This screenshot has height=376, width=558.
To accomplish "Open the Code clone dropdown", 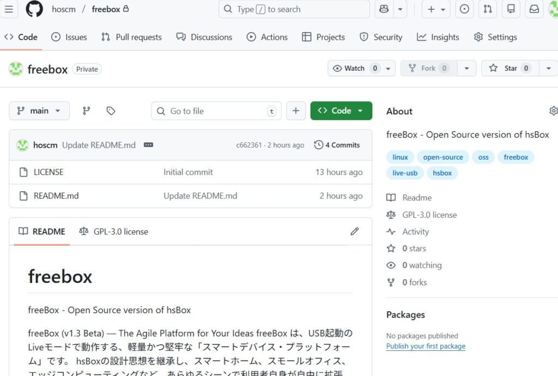I will [341, 110].
